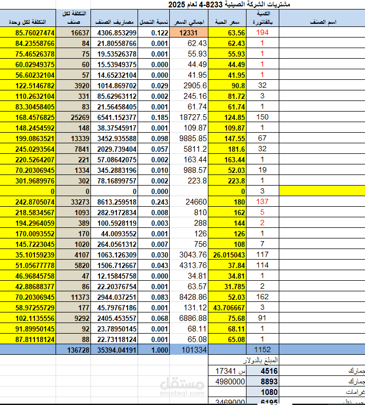Select unit price cell 37.84
The width and height of the screenshot is (365, 405).
tap(227, 265)
